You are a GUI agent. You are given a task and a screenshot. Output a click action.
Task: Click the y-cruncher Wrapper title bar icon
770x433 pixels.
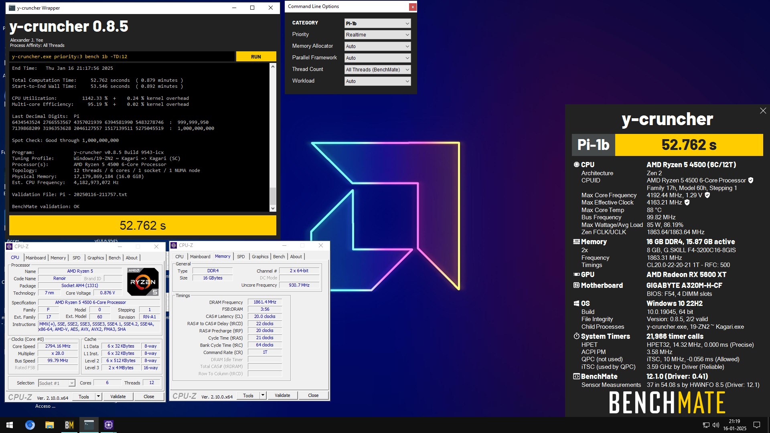(x=12, y=8)
